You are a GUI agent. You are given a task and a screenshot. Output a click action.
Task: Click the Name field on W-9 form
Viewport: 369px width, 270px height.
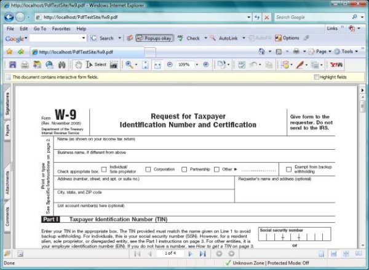194,143
